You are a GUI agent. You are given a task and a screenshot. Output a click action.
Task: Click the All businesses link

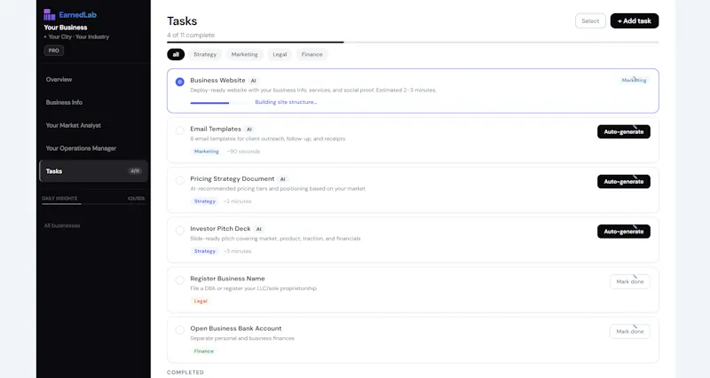(x=62, y=225)
